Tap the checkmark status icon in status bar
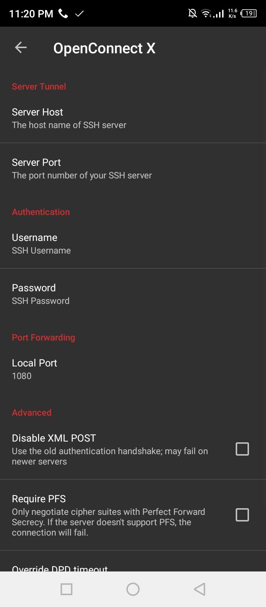The image size is (266, 607). coord(79,14)
